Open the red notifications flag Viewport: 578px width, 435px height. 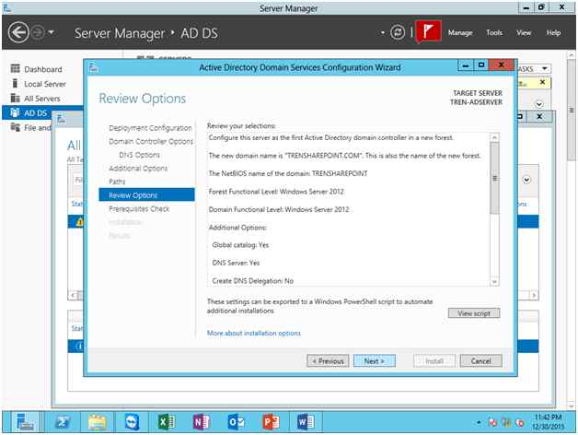(428, 31)
